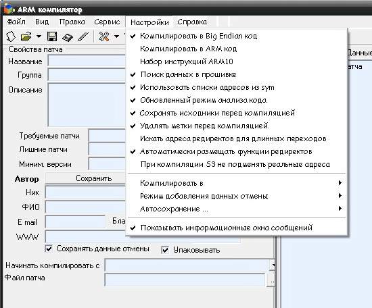Toggle Удалять метки перед компиляцией
The image size is (372, 308).
237,126
